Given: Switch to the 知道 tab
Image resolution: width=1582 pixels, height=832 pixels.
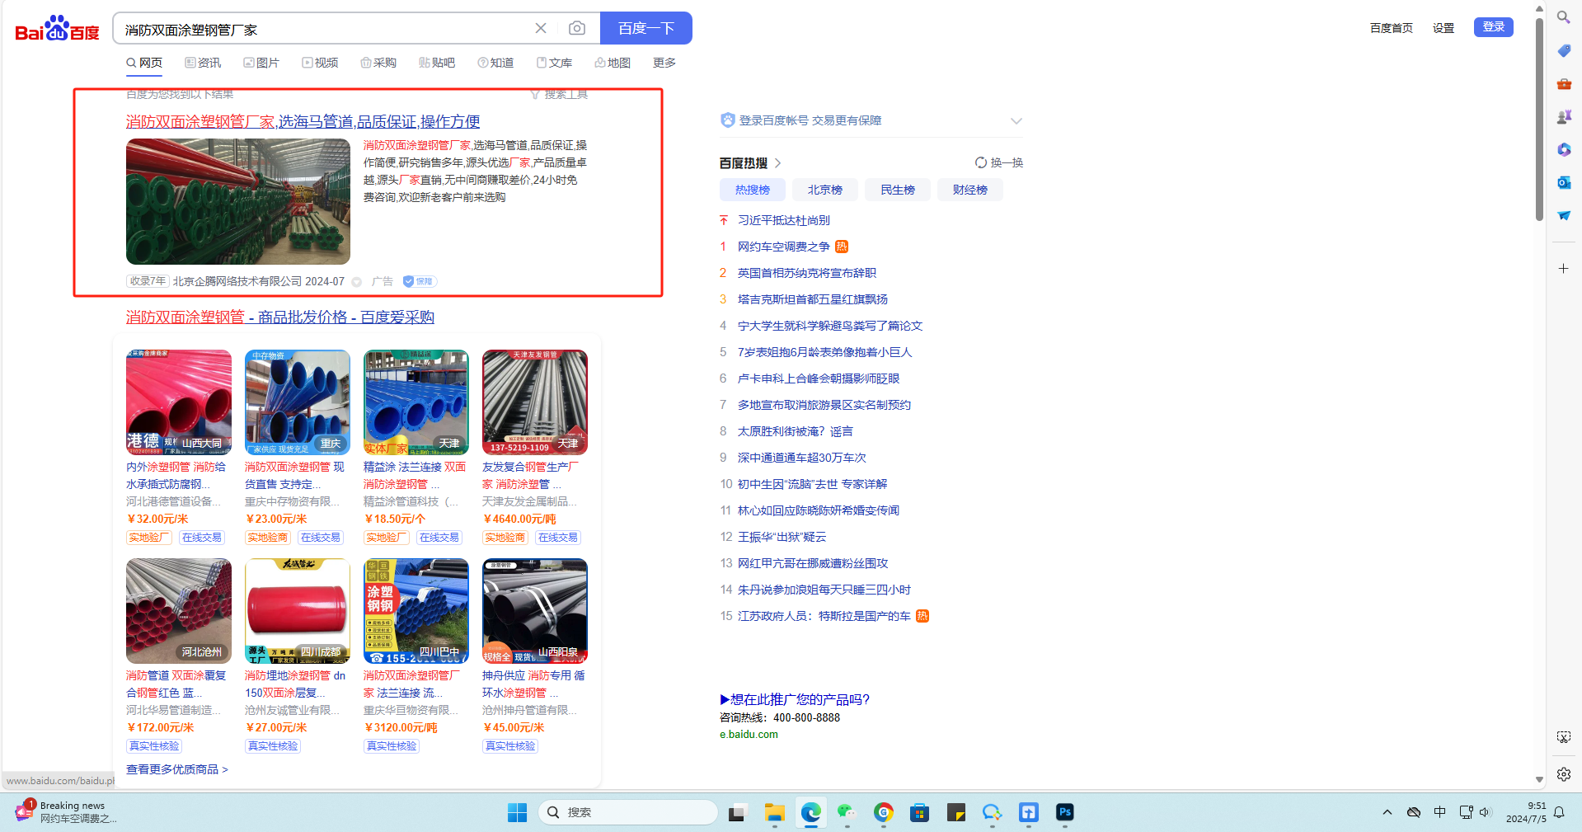Looking at the screenshot, I should pos(495,63).
